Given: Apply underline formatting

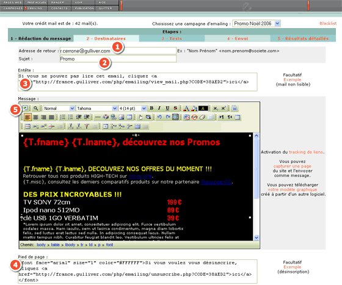Looking at the screenshot, I should click(x=167, y=108).
